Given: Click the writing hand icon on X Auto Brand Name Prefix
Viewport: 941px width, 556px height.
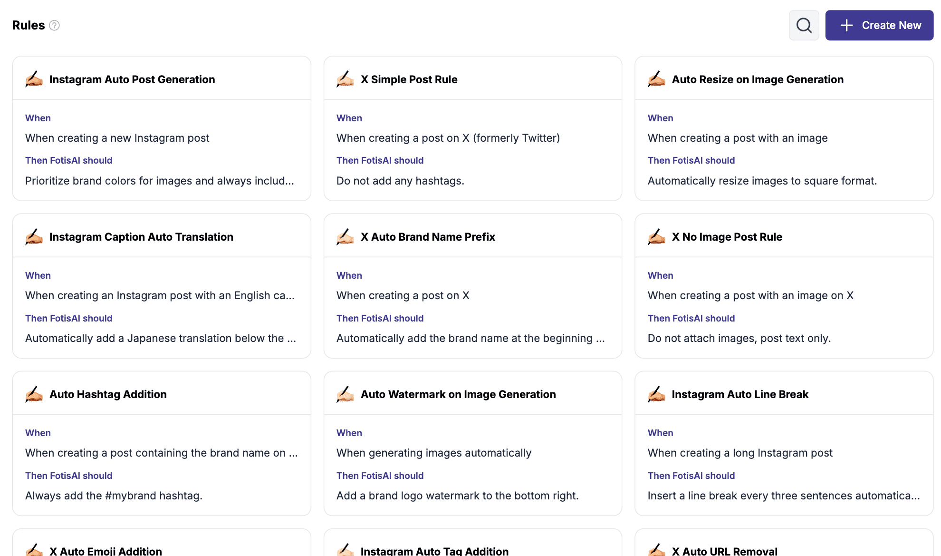Looking at the screenshot, I should (x=346, y=236).
